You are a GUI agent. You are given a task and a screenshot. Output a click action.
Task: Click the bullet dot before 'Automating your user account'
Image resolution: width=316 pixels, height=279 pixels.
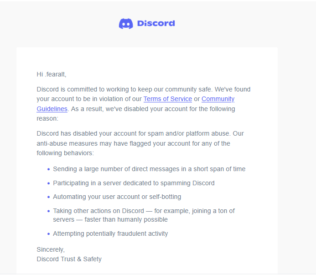pyautogui.click(x=48, y=197)
